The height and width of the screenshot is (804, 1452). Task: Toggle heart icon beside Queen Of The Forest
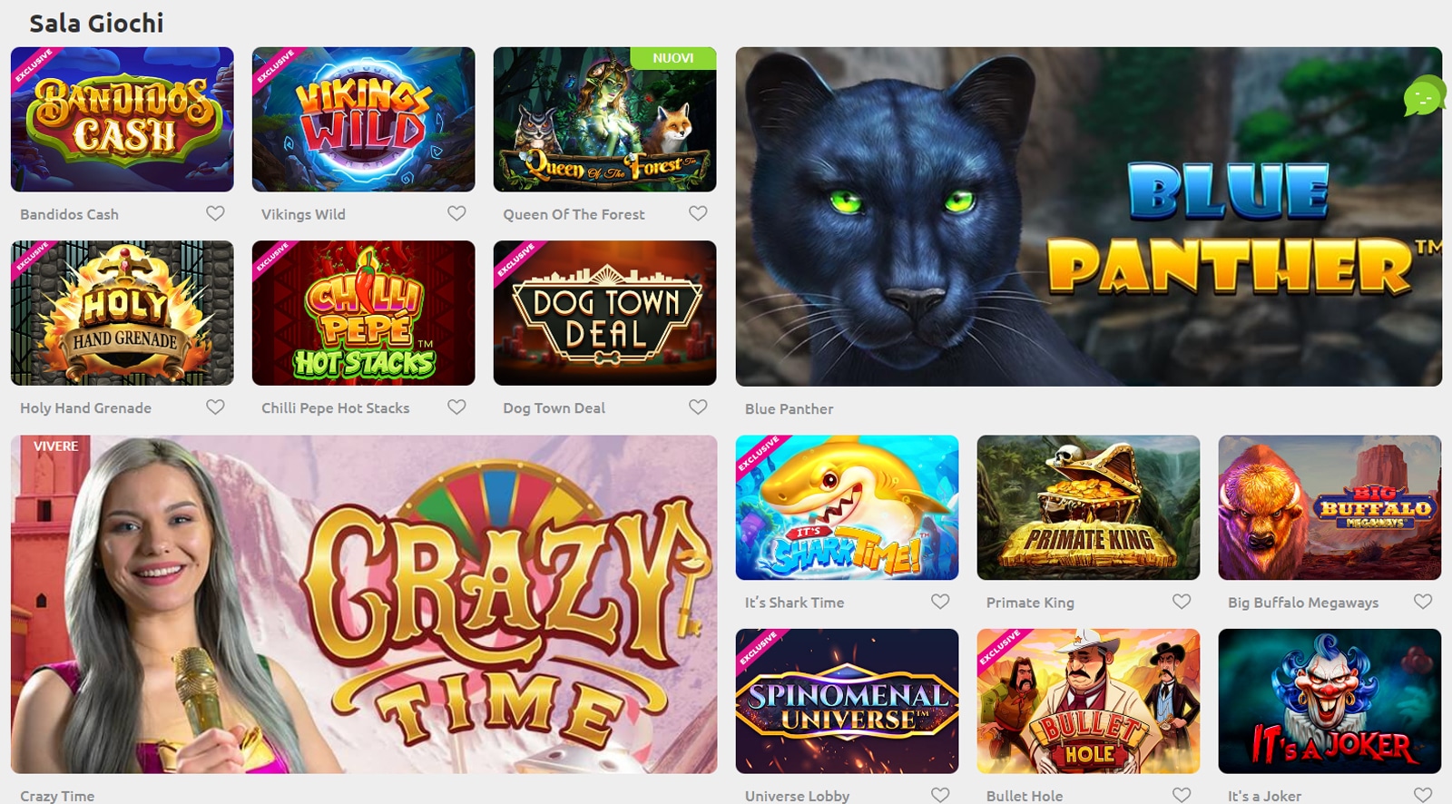click(x=698, y=213)
